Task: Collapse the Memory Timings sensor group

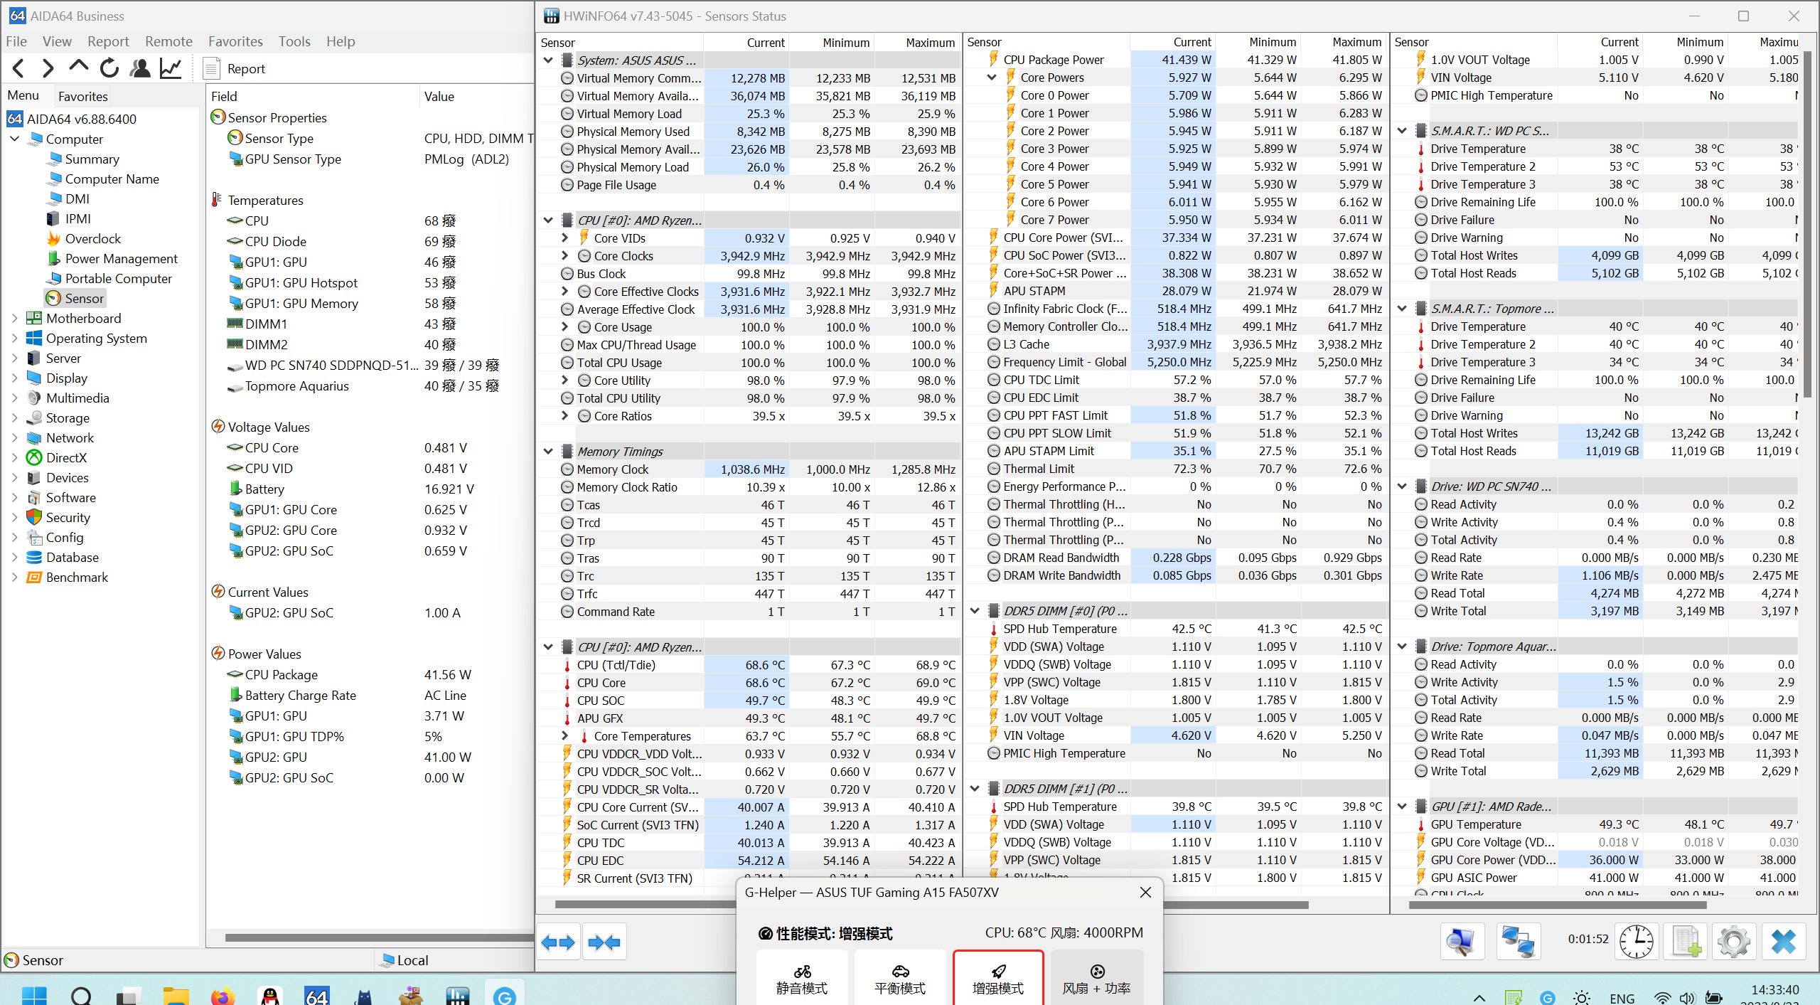Action: (548, 452)
